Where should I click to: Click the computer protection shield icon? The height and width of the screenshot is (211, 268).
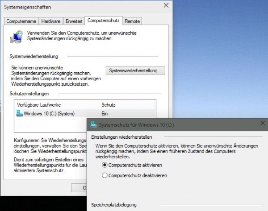click(x=17, y=37)
